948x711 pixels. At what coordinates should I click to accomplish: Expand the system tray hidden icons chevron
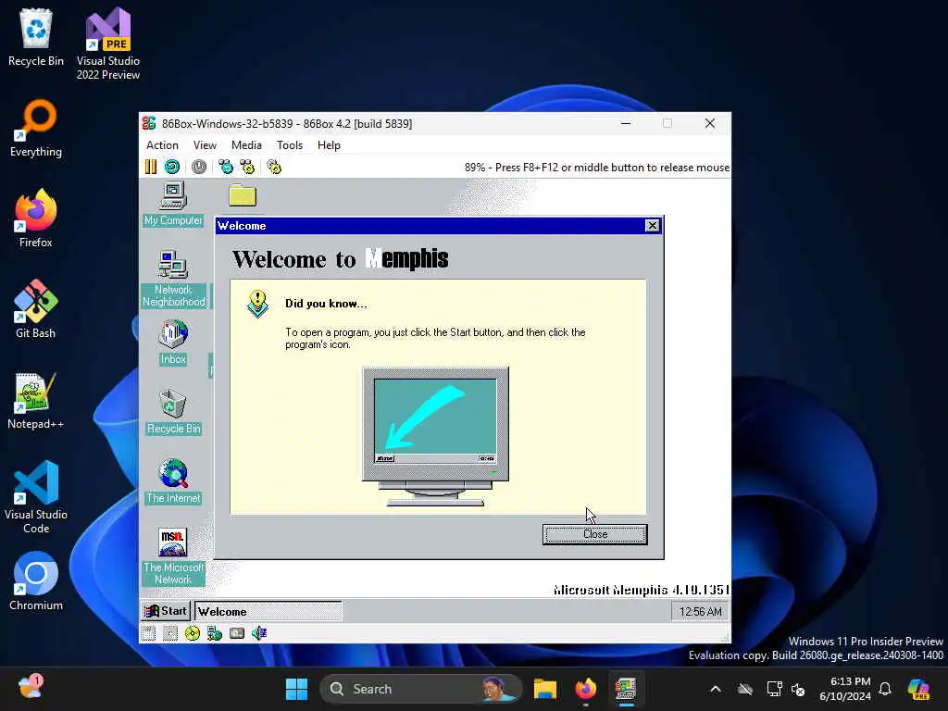716,689
